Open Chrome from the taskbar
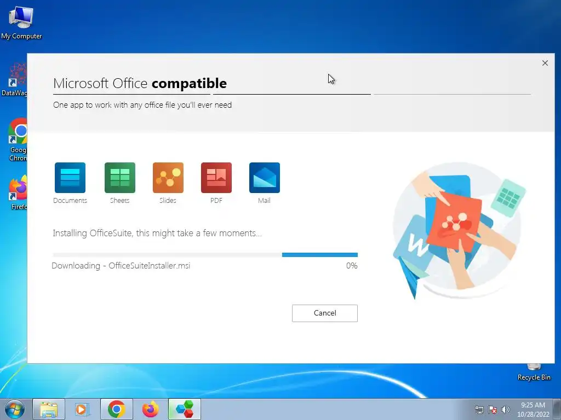This screenshot has width=561, height=420. click(x=117, y=409)
